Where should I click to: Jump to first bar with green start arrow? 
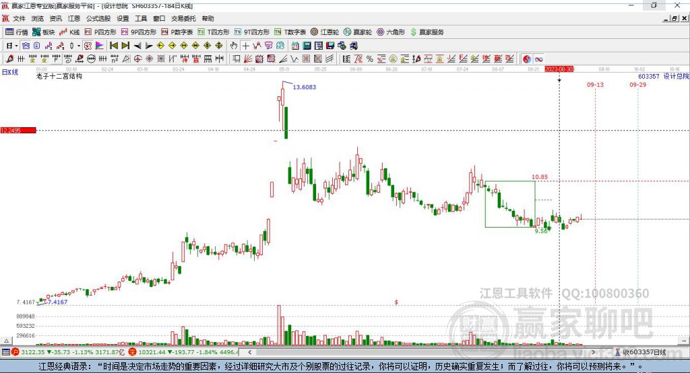click(113, 46)
